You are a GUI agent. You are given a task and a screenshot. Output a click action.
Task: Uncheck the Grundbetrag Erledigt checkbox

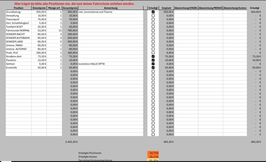tap(153, 12)
